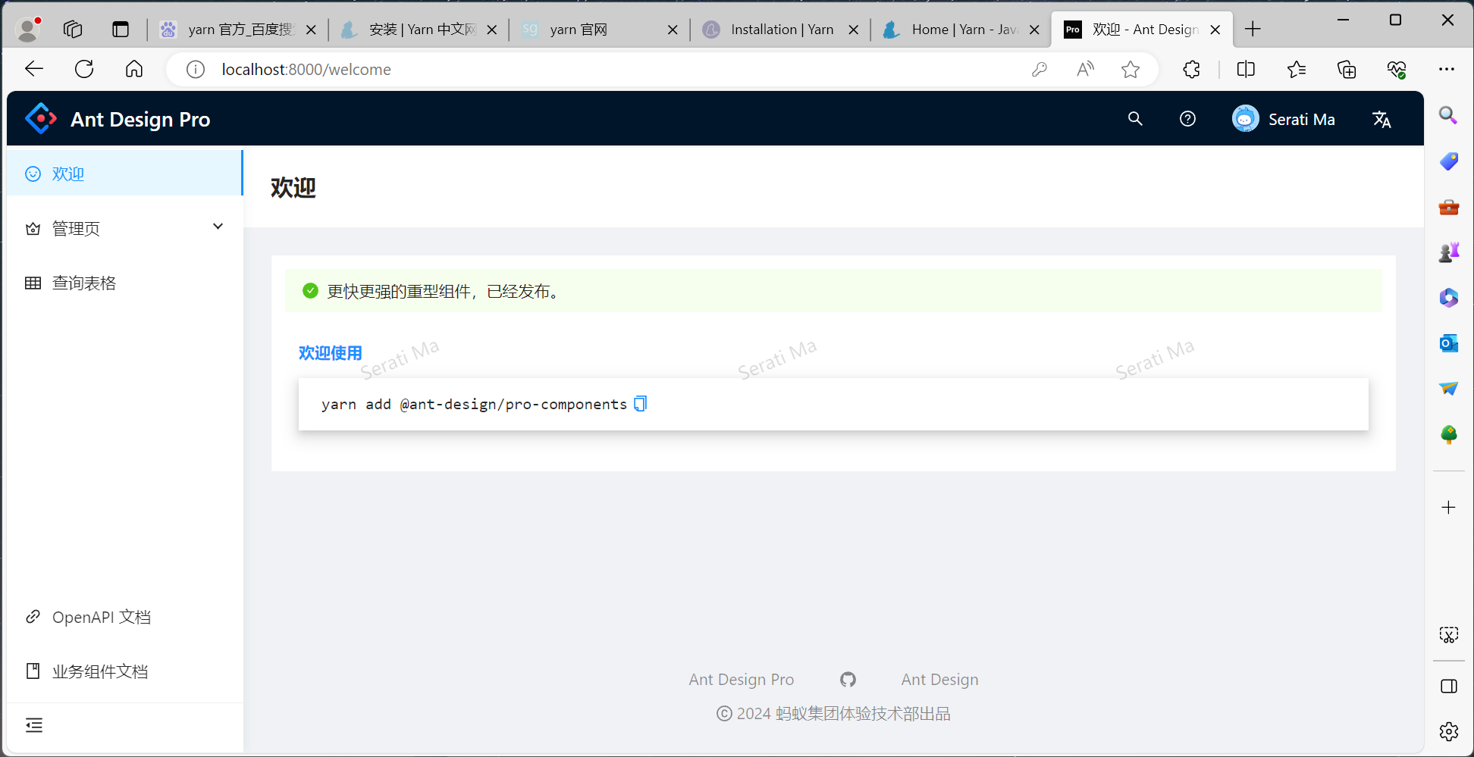Open Drop paper plane icon
The height and width of the screenshot is (757, 1474).
(x=1448, y=389)
